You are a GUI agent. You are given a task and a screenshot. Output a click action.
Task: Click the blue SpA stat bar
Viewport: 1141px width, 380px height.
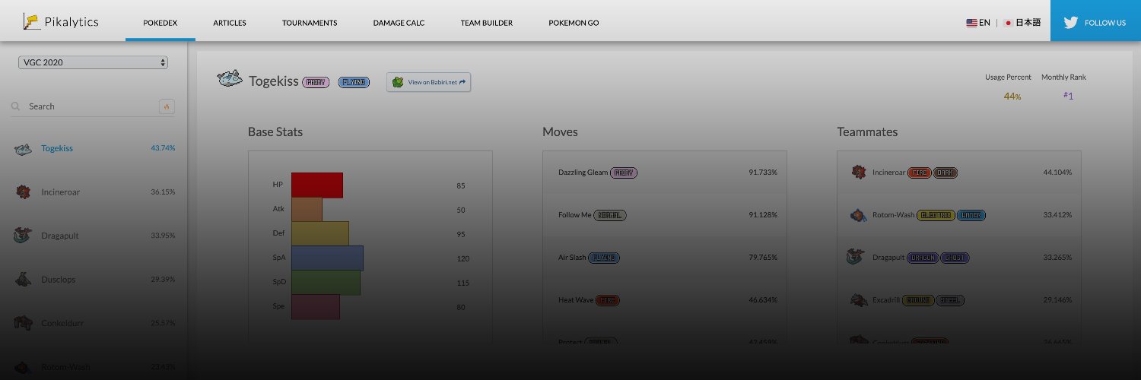coord(327,258)
